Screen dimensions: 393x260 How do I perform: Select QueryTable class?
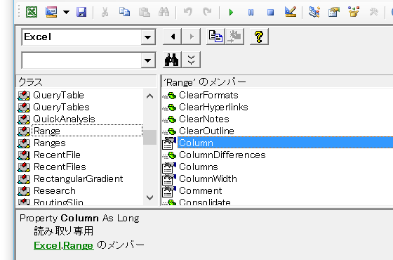pyautogui.click(x=59, y=95)
